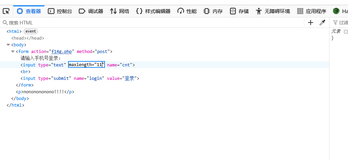The width and height of the screenshot is (348, 160).
Task: Click the up-down arrows icon on 网络 tab
Action: 113,11
